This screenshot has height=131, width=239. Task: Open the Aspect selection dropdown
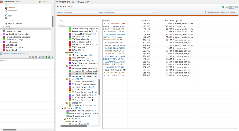(x=126, y=12)
